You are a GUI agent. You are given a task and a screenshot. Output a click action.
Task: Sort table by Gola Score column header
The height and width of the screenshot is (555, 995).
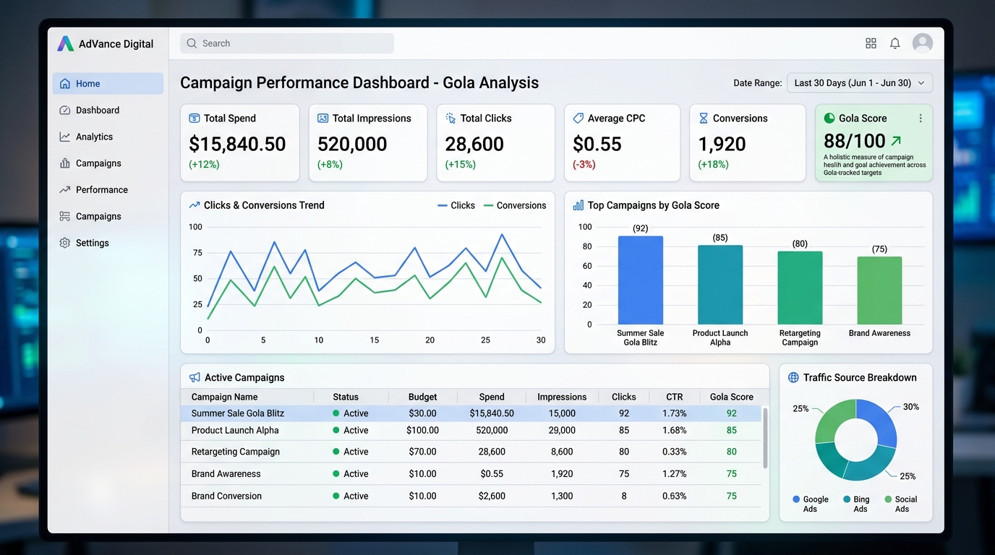(732, 397)
